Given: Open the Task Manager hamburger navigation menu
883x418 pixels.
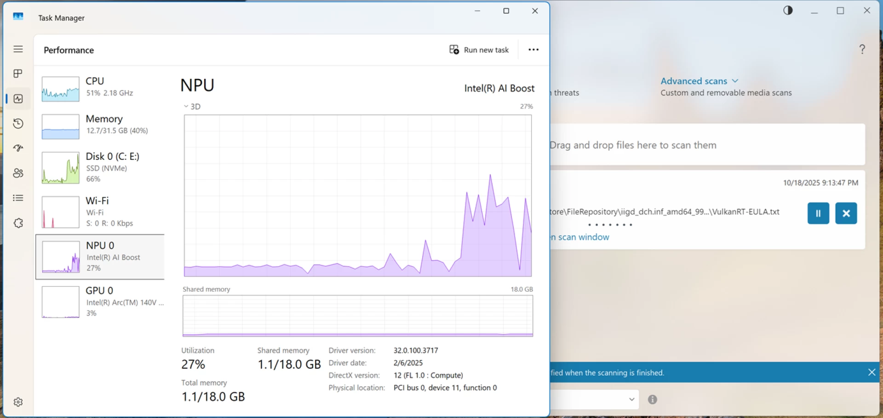Looking at the screenshot, I should (18, 49).
